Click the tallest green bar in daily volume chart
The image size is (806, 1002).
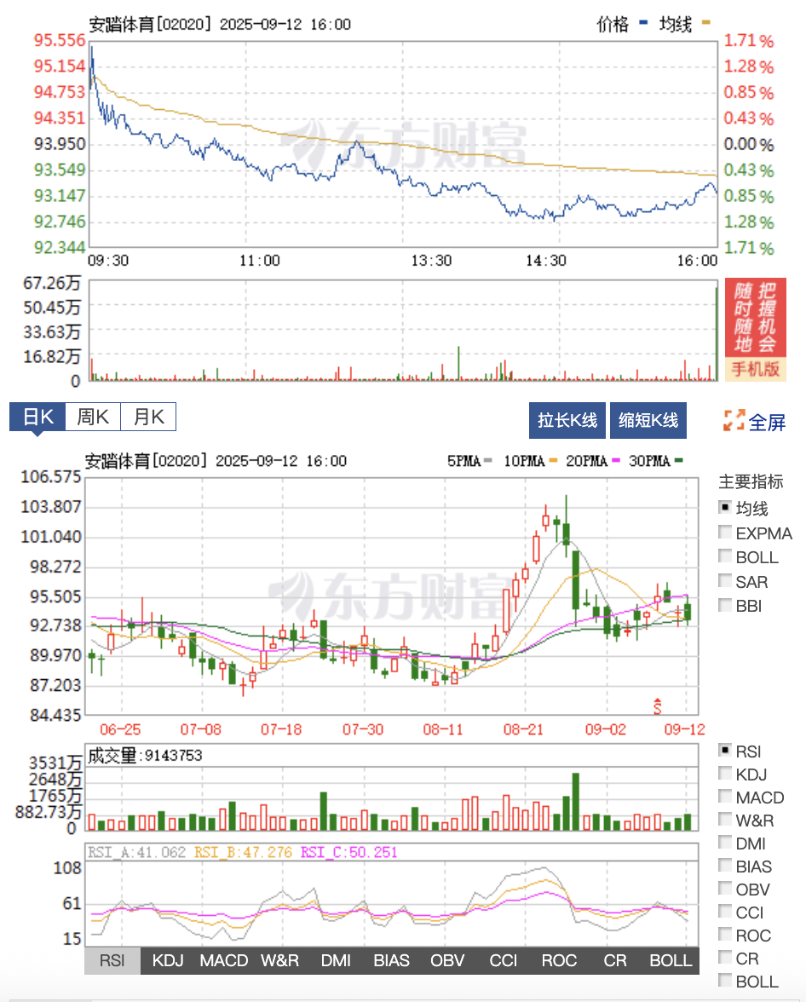575,801
